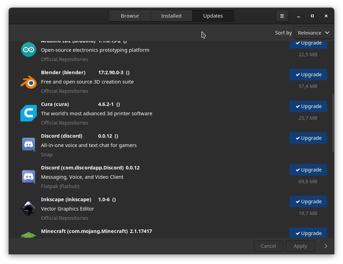
Task: Click Official Repositories label under Cura
Action: coord(64,123)
